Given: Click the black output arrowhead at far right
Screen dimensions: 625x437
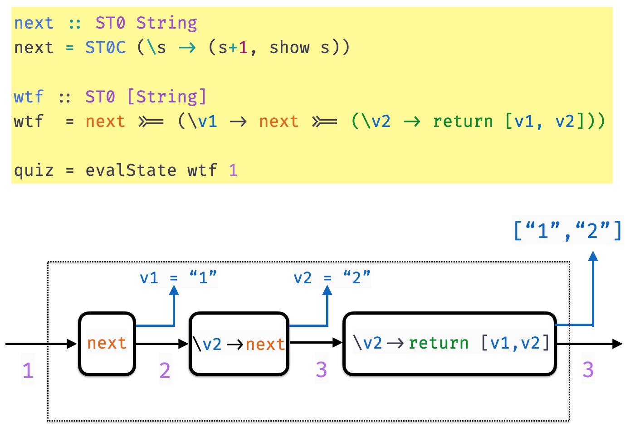Looking at the screenshot, I should (x=617, y=344).
